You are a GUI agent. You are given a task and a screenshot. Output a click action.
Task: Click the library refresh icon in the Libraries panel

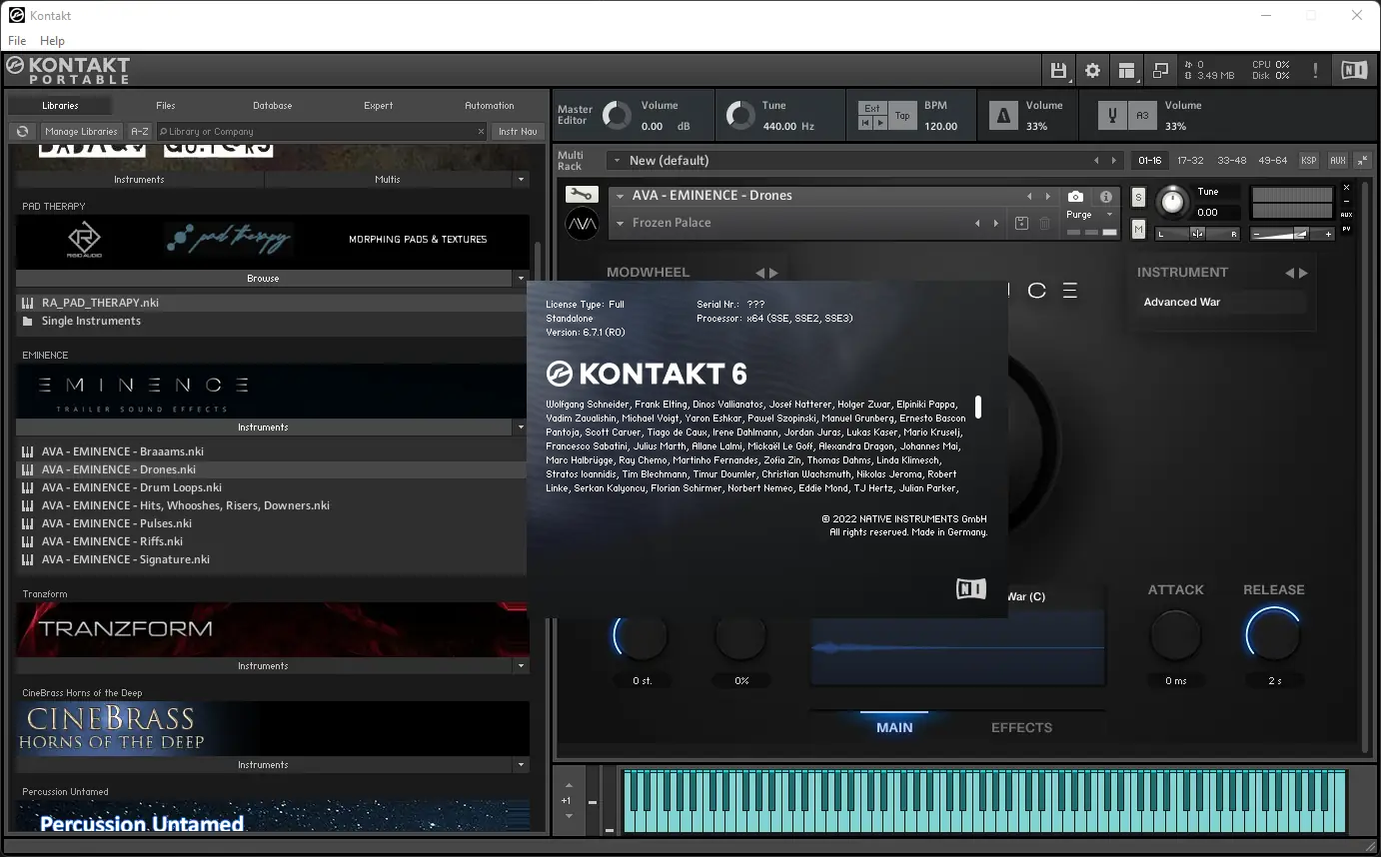click(x=21, y=131)
